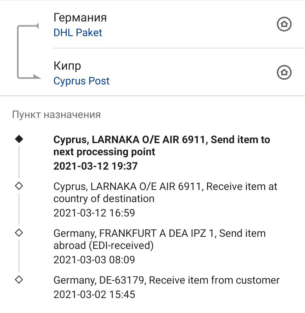Select the Frankfurt 'Send item abroad' entry
This screenshot has width=305, height=313.
(160, 239)
